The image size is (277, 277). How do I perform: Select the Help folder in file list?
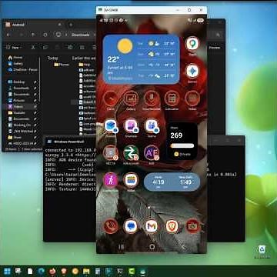pos(85,65)
